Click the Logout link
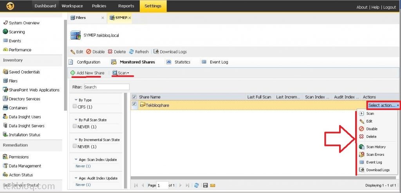Screen dimensions: 401x193 click(390, 7)
